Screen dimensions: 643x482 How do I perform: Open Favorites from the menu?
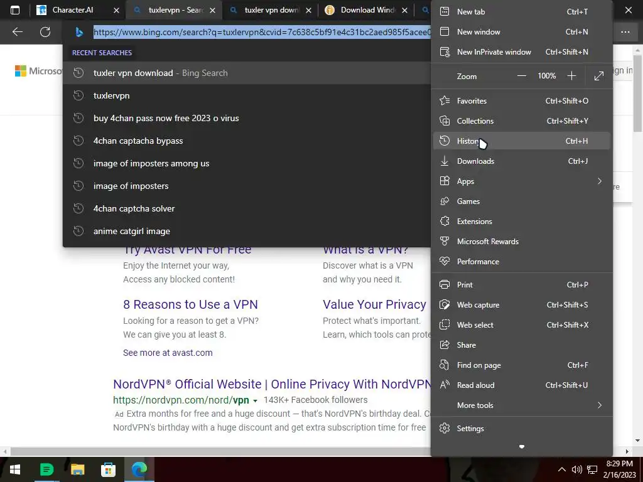coord(522,101)
